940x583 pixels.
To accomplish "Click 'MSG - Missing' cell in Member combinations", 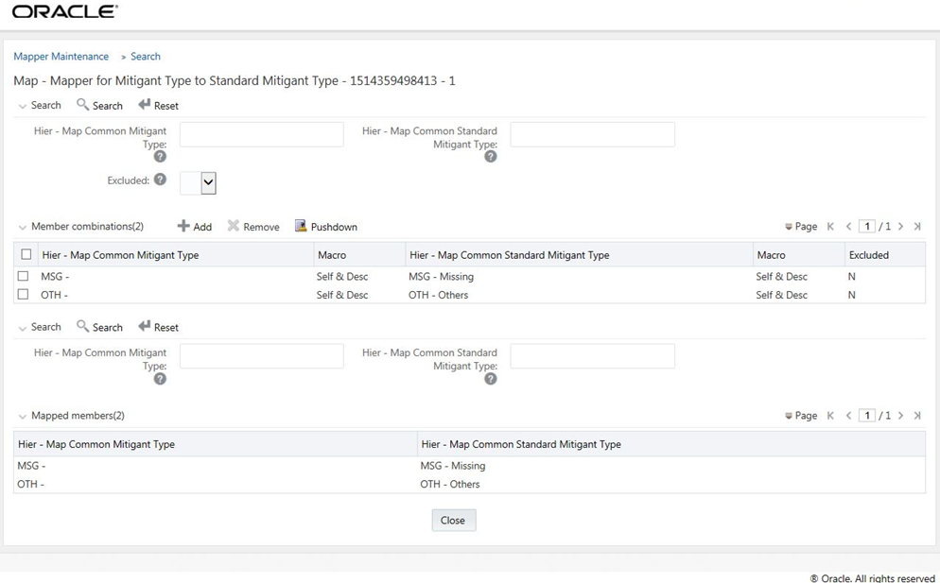I will point(442,276).
